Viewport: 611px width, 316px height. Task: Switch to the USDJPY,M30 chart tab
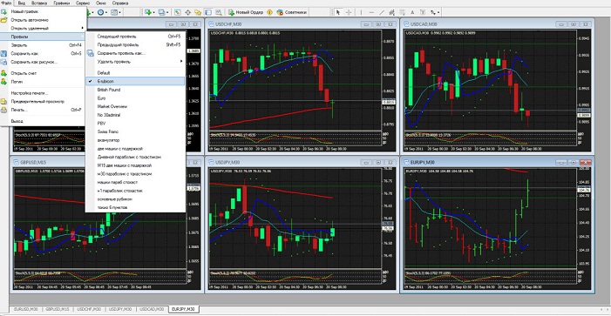pyautogui.click(x=120, y=309)
